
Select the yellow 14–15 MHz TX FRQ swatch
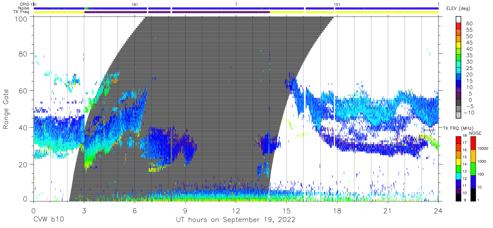[x=458, y=161]
